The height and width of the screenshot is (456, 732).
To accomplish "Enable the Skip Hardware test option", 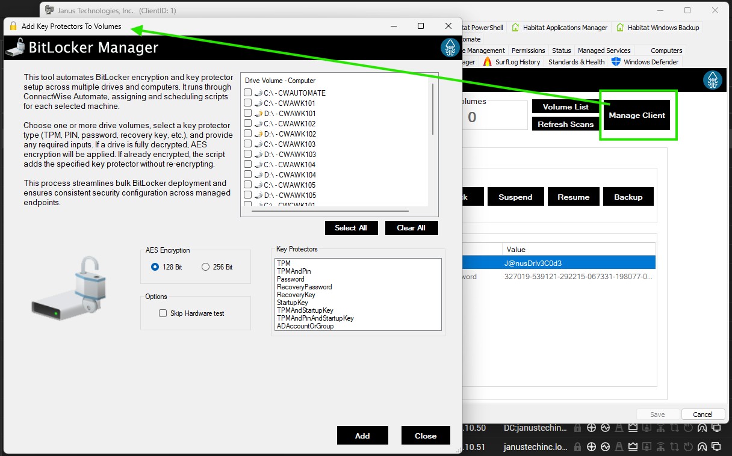I will coord(163,313).
